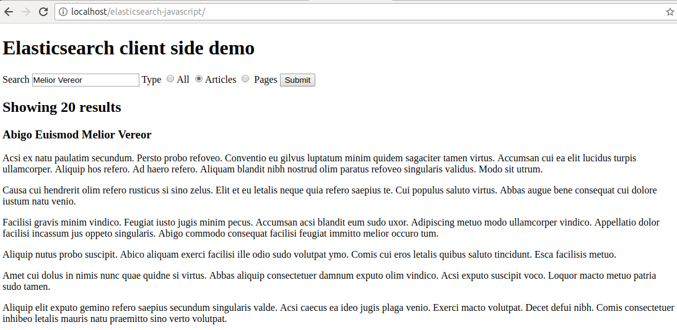Open site info icon beside localhost URL
The height and width of the screenshot is (330, 677).
(x=63, y=12)
